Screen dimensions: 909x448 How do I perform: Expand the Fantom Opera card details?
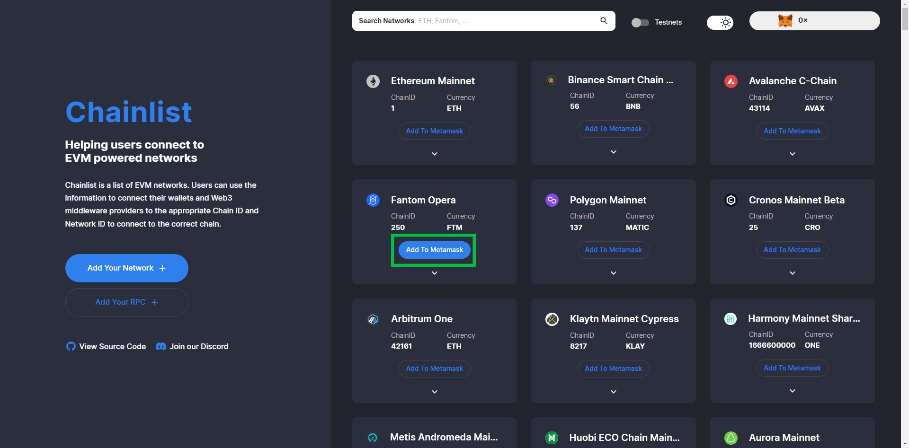click(435, 273)
